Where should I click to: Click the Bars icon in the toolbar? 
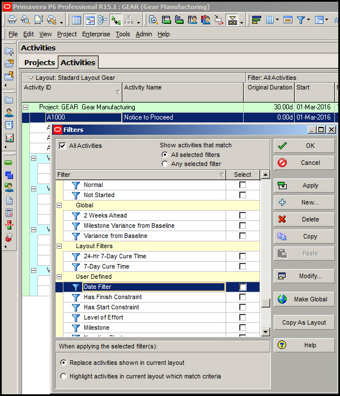point(257,20)
